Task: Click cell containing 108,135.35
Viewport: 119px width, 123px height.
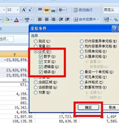Action: point(18,121)
